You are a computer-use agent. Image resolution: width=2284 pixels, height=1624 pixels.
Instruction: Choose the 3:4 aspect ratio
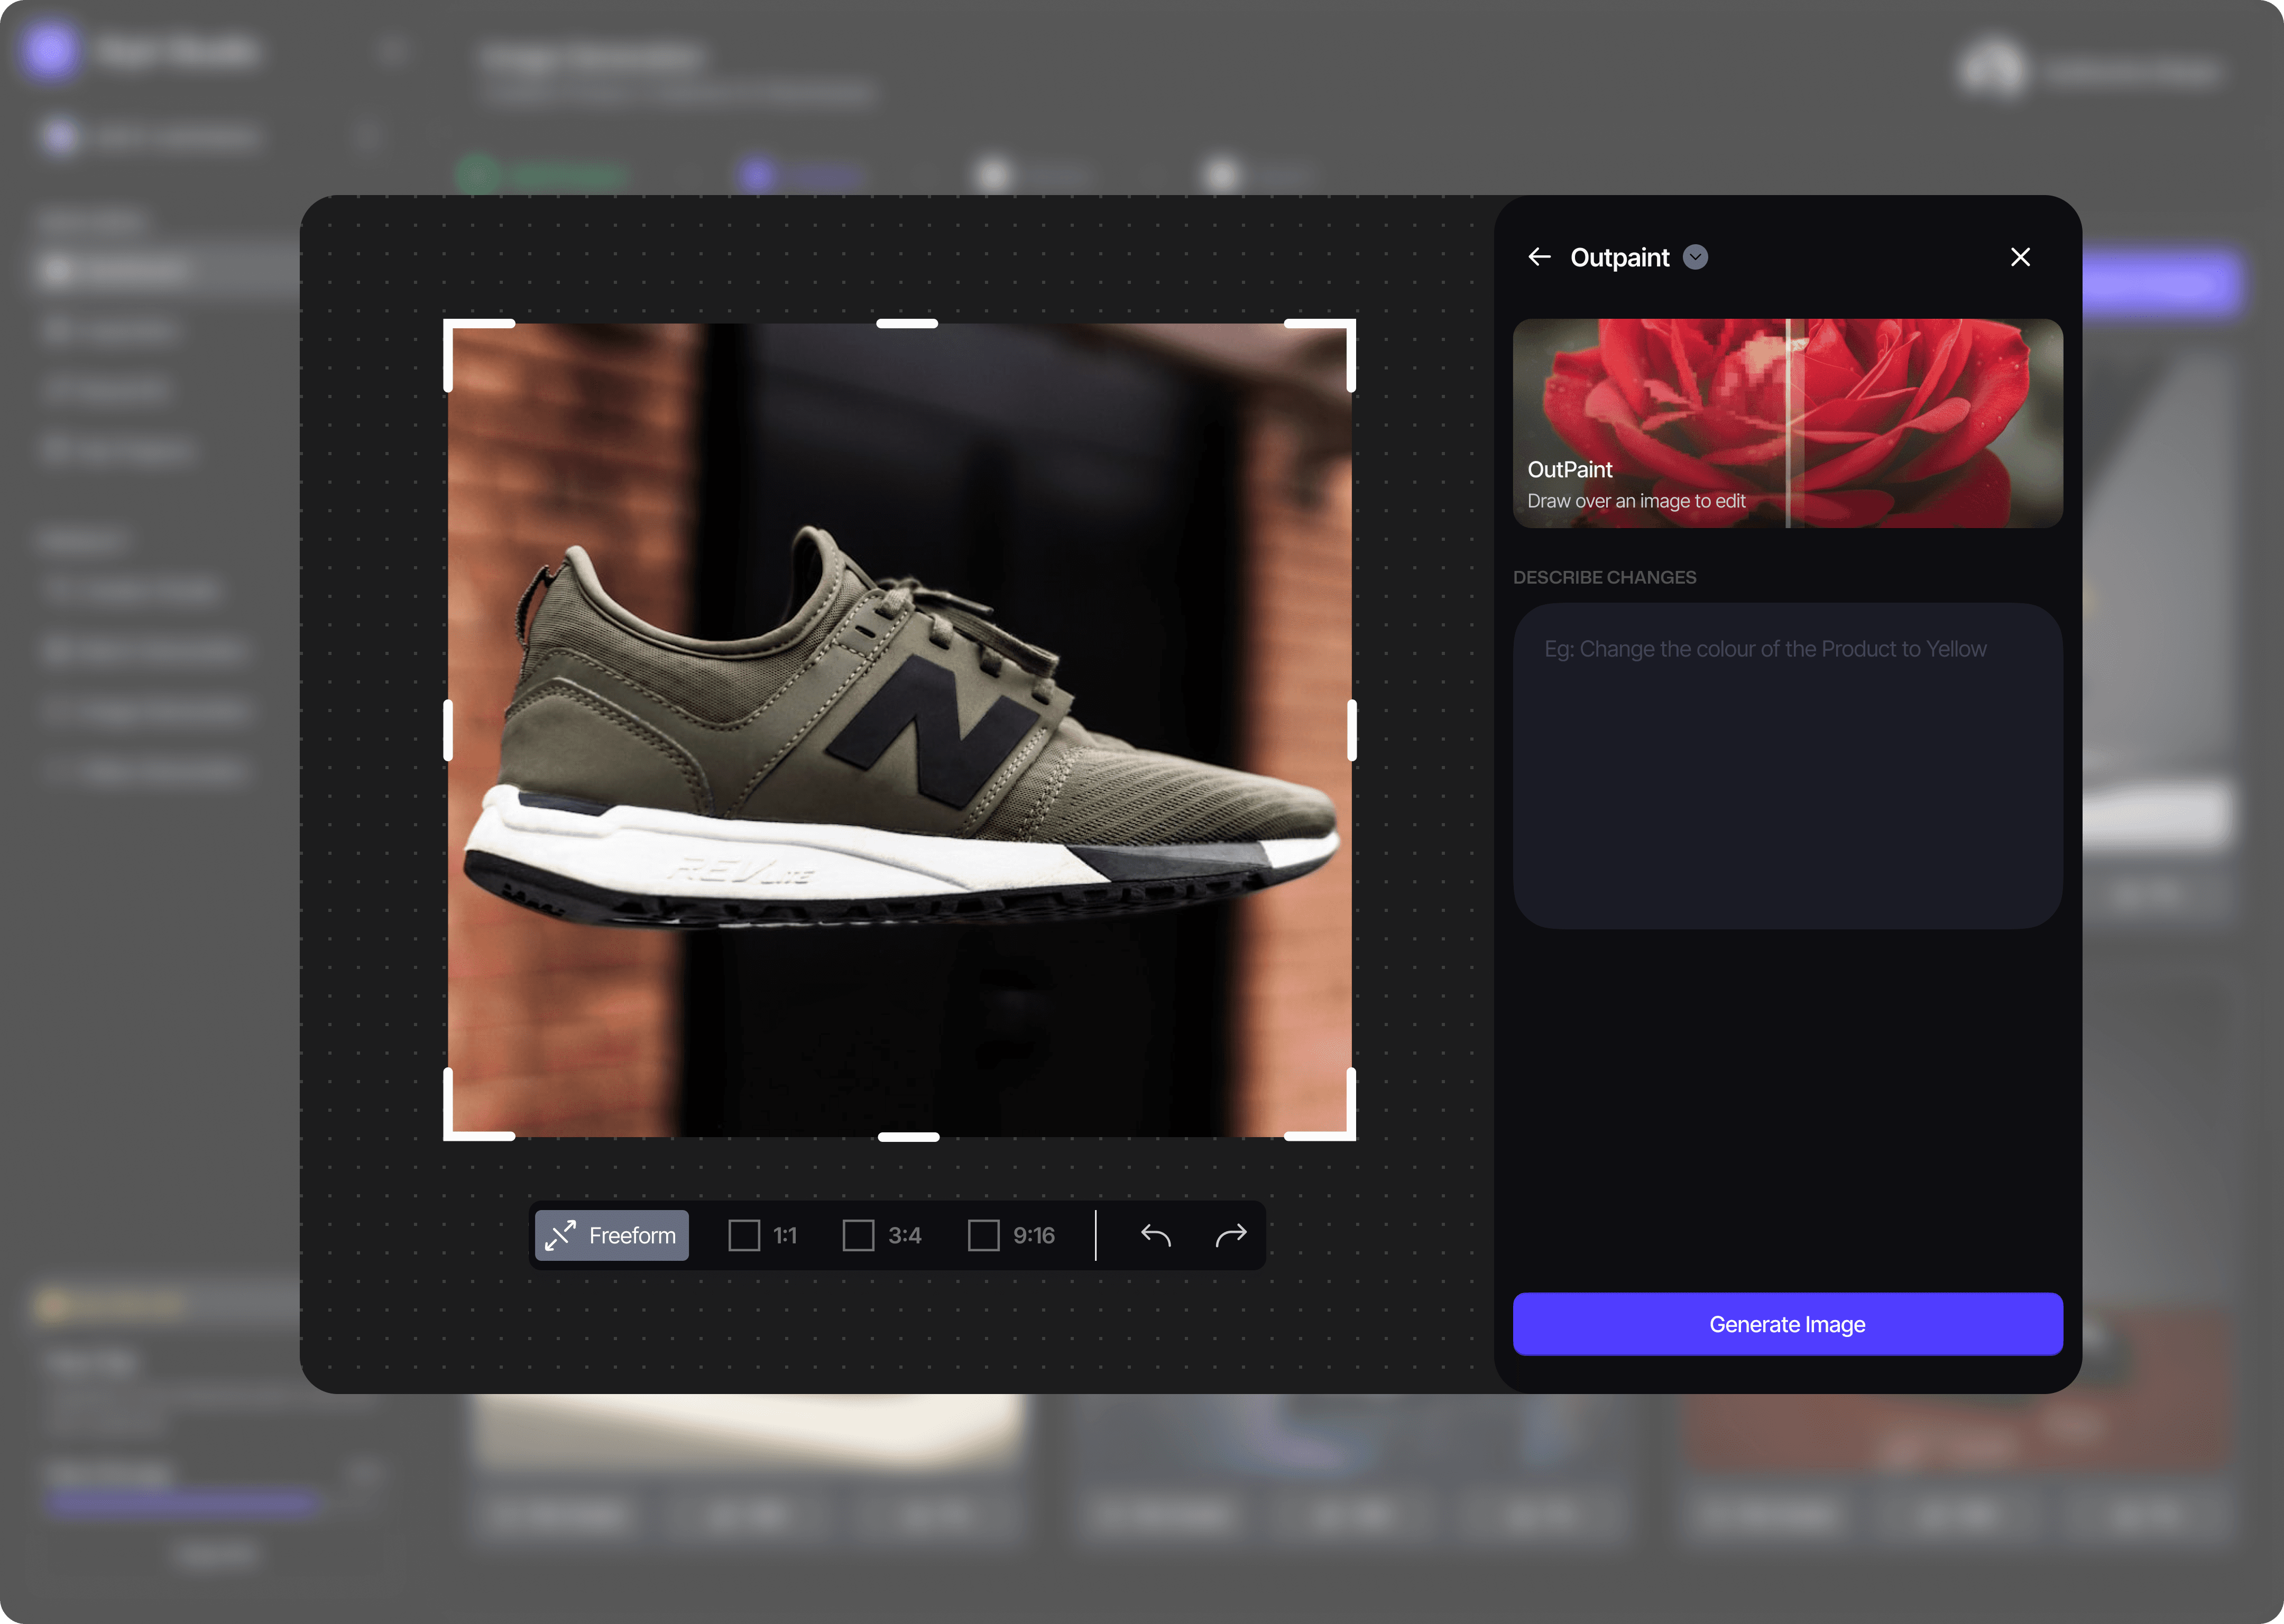[881, 1235]
